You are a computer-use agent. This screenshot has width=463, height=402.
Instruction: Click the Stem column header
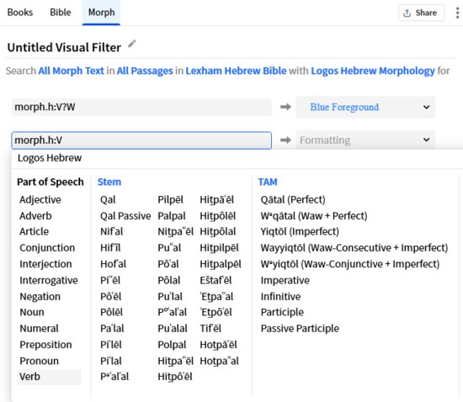[x=109, y=182]
